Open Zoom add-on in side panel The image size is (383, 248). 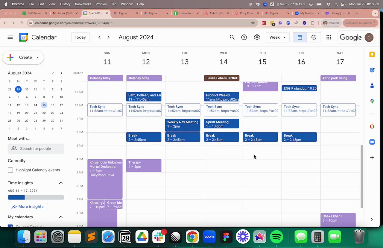click(372, 142)
